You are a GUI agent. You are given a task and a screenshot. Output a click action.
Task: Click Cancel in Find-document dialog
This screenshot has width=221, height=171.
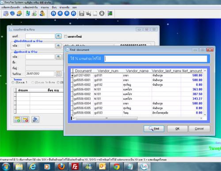(x=199, y=129)
